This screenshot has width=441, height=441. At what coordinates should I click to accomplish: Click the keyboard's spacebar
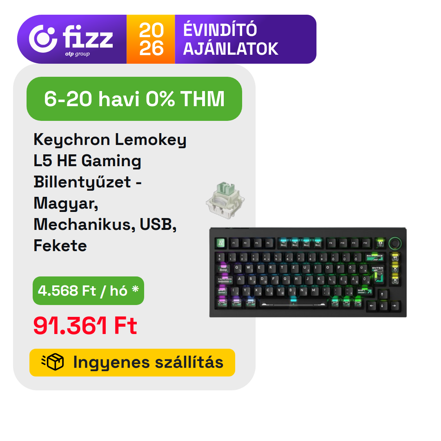point(293,303)
